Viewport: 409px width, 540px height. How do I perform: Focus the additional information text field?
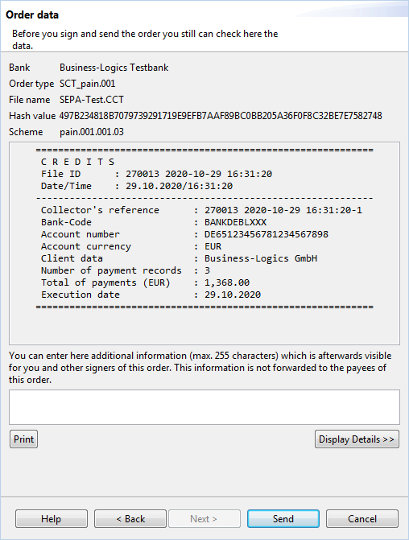204,407
